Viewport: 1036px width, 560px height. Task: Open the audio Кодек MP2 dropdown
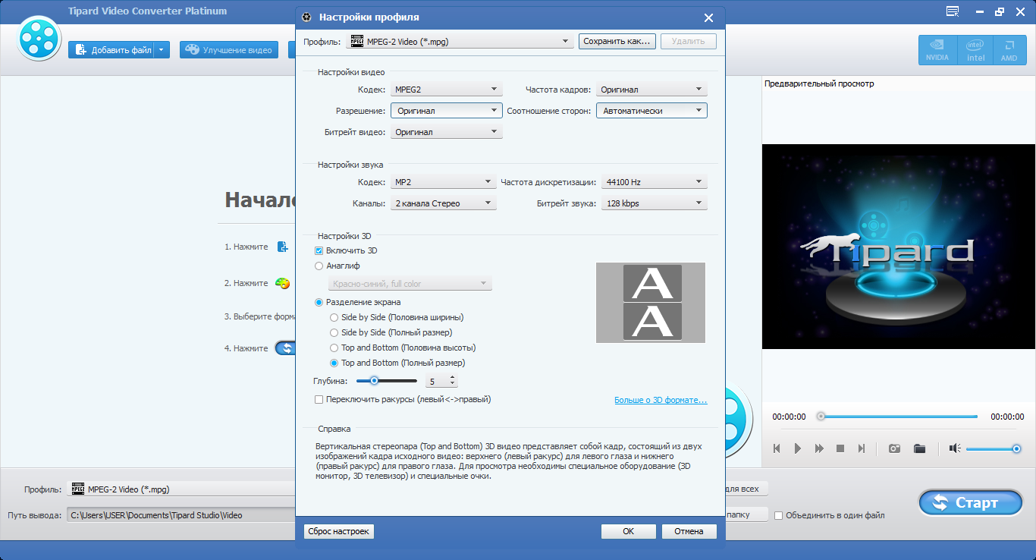tap(444, 182)
